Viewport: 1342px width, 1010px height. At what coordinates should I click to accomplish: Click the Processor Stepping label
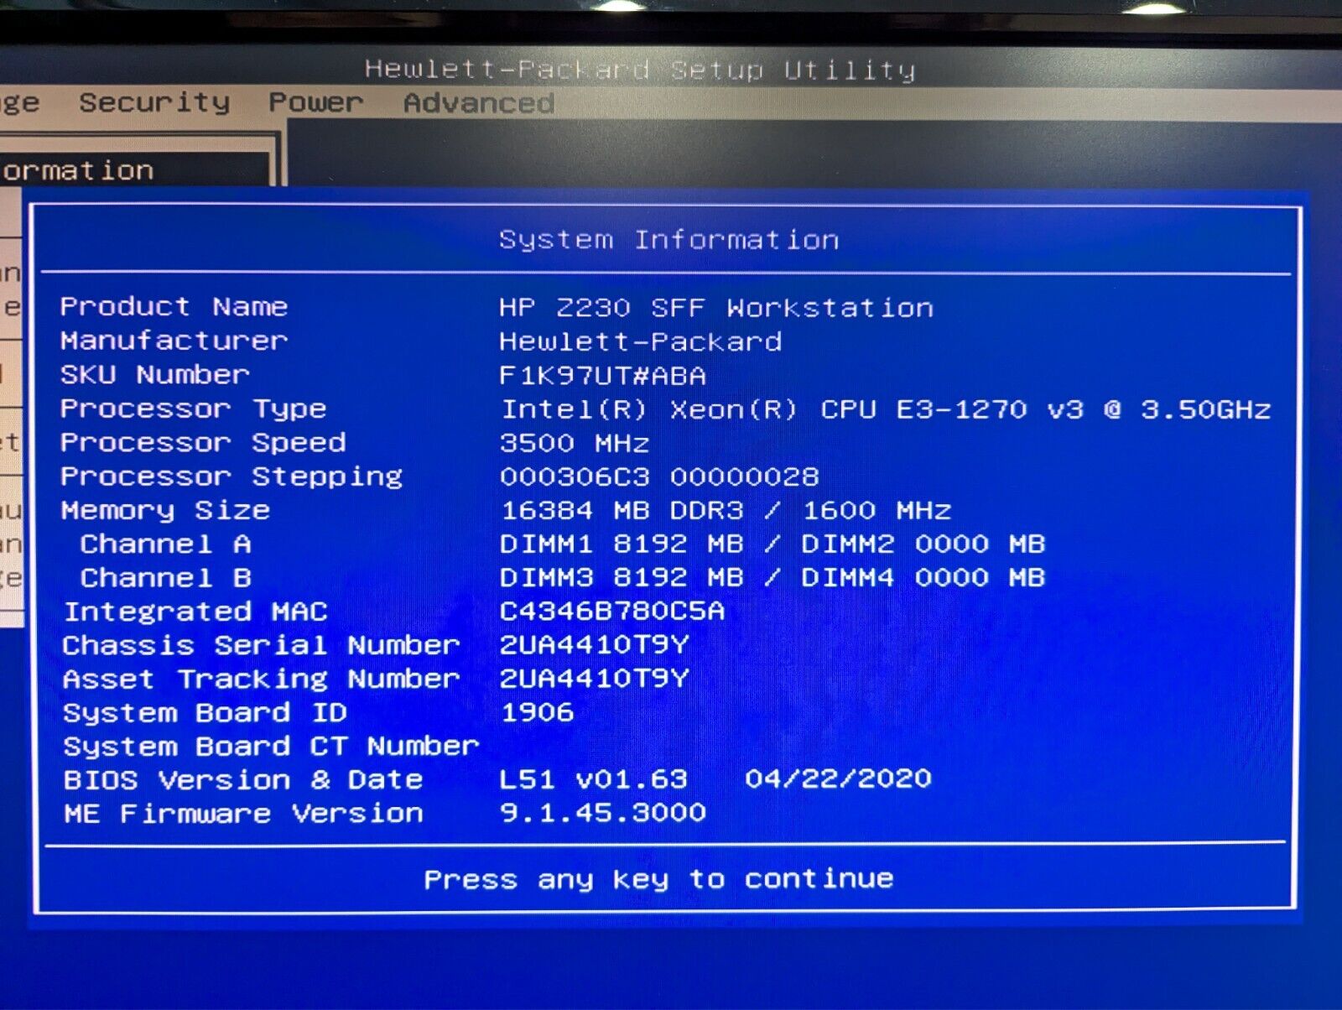[x=231, y=476]
